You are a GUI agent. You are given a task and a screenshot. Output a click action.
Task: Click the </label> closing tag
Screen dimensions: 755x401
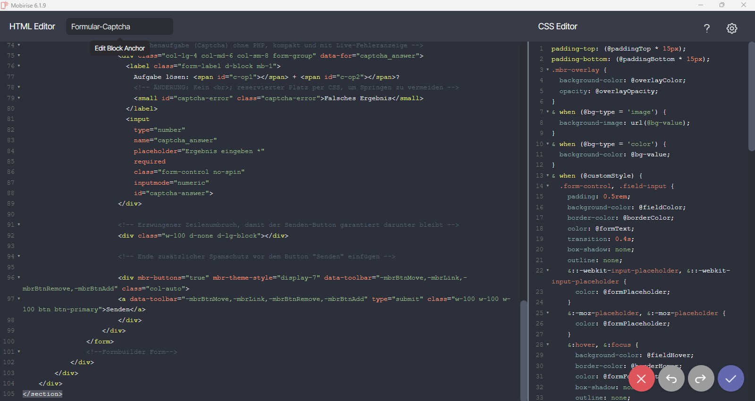[142, 109]
